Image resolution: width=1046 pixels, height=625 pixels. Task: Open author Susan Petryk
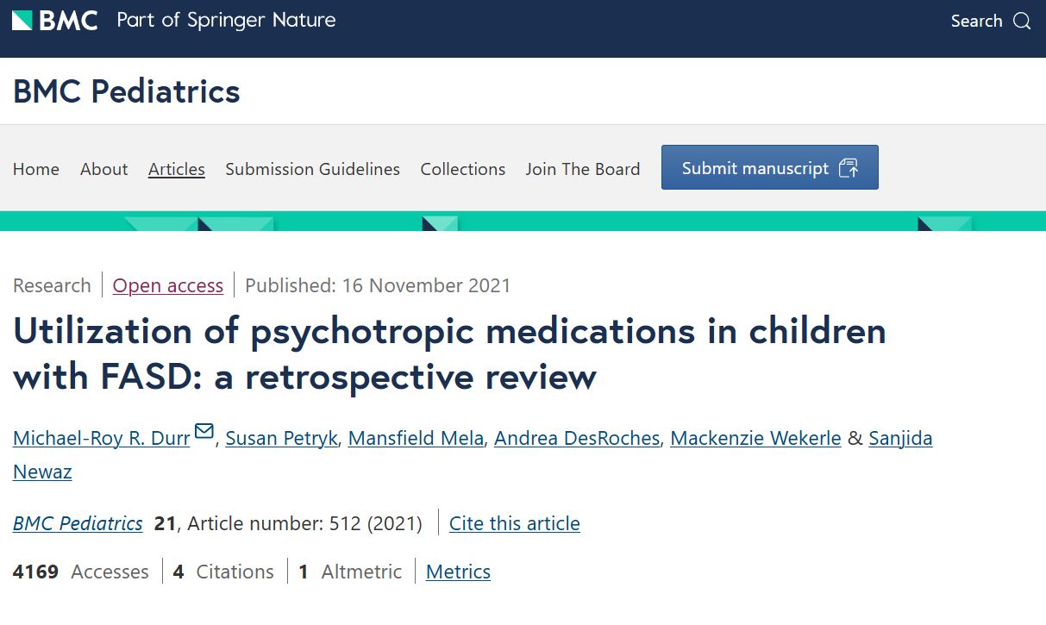[x=282, y=438]
